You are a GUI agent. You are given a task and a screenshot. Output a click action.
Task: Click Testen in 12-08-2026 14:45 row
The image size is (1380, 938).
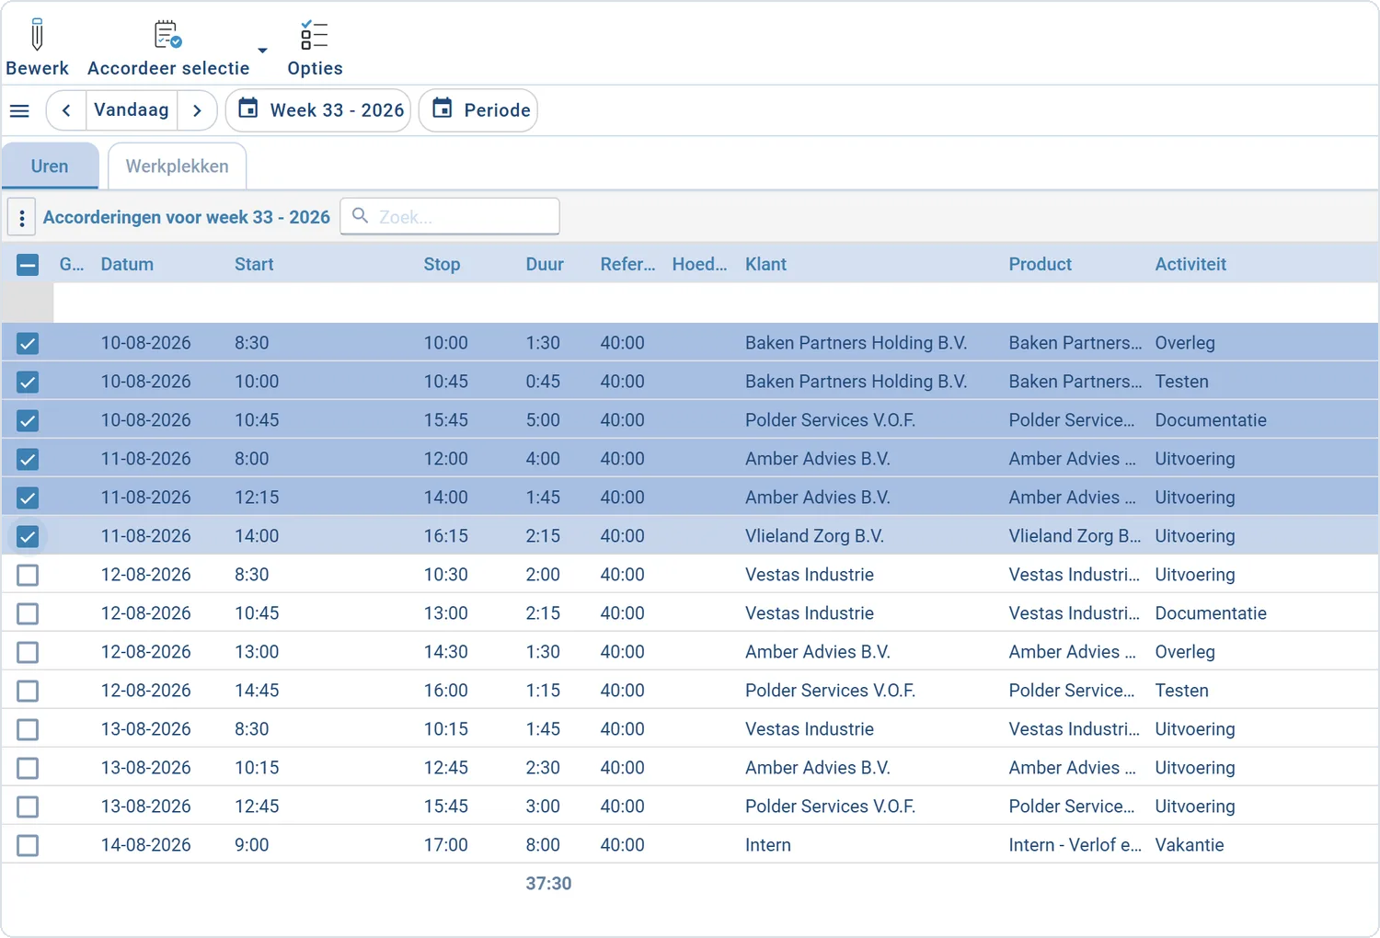(1181, 691)
